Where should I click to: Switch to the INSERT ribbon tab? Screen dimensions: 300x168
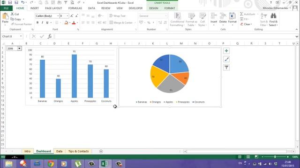point(34,8)
